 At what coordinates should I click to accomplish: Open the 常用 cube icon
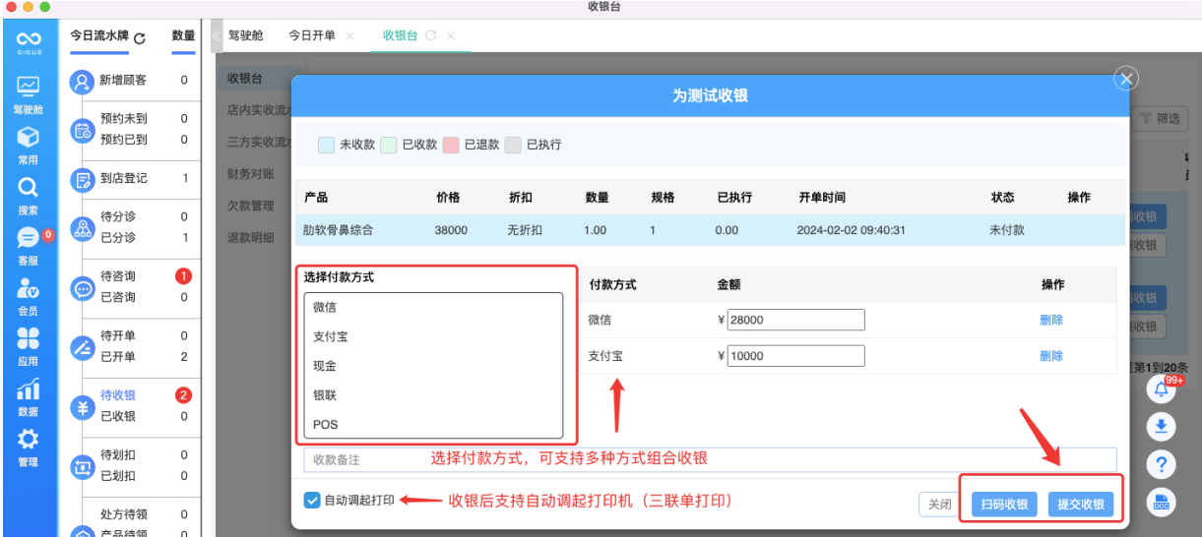point(28,137)
